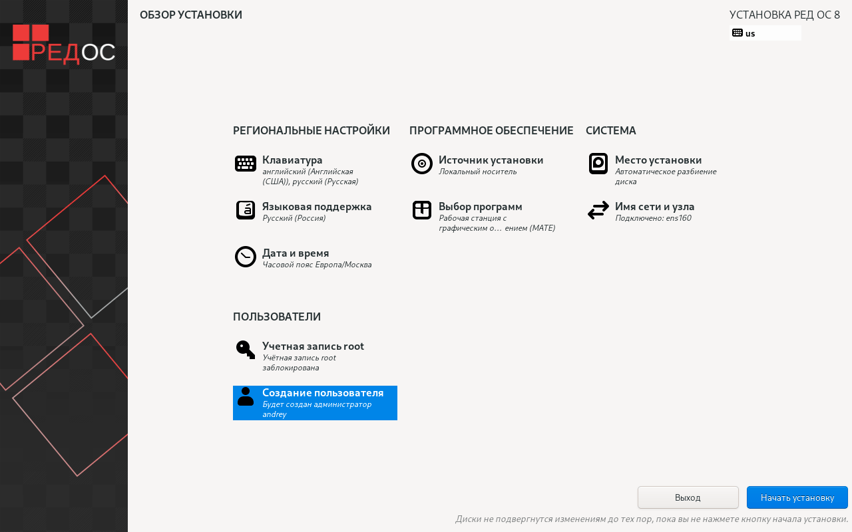Click the hard drive icon for Место установки
This screenshot has height=532, width=852.
[598, 164]
